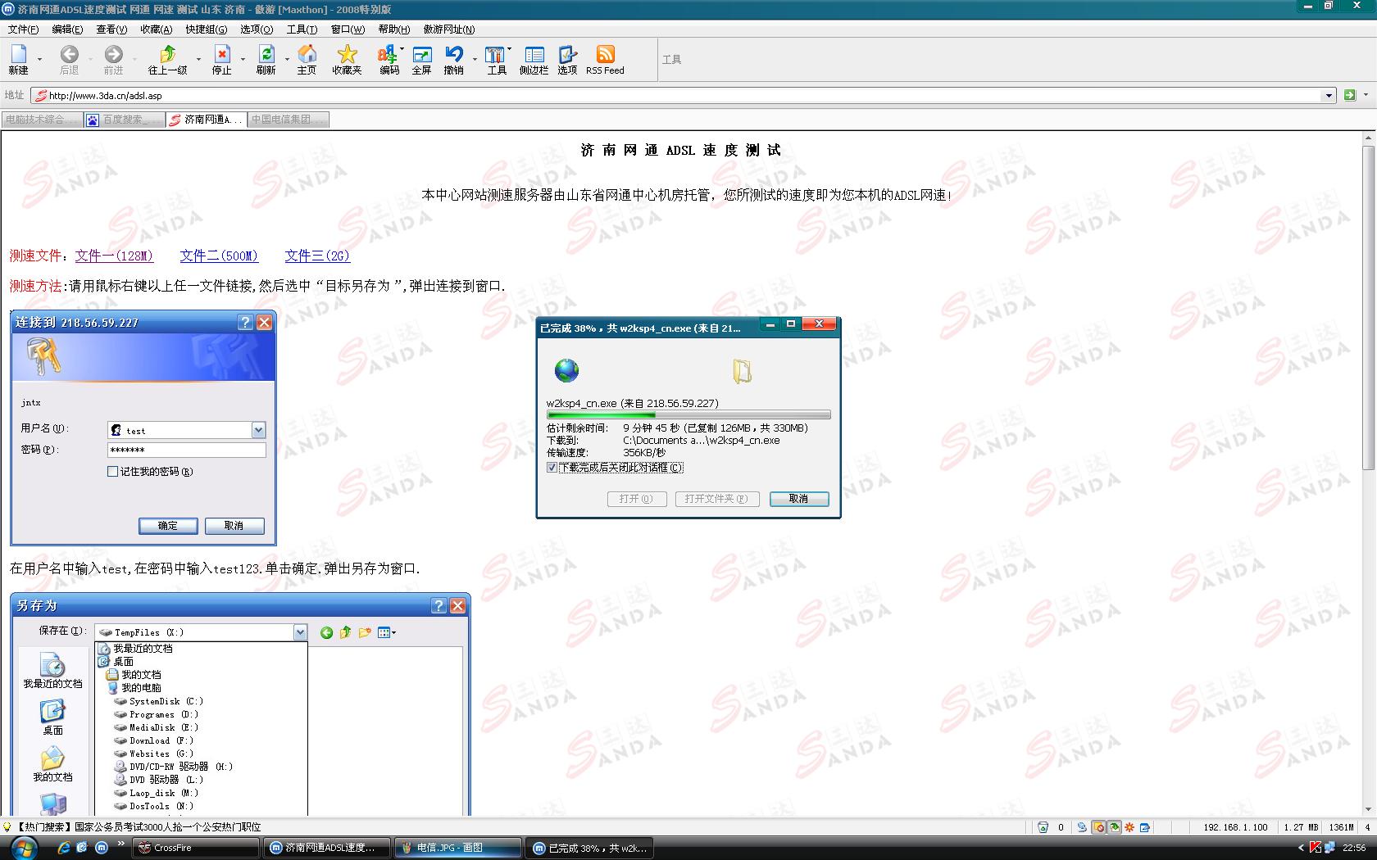Expand the Refresh (刷新) dropdown arrow
Viewport: 1377px width, 860px height.
tap(287, 59)
